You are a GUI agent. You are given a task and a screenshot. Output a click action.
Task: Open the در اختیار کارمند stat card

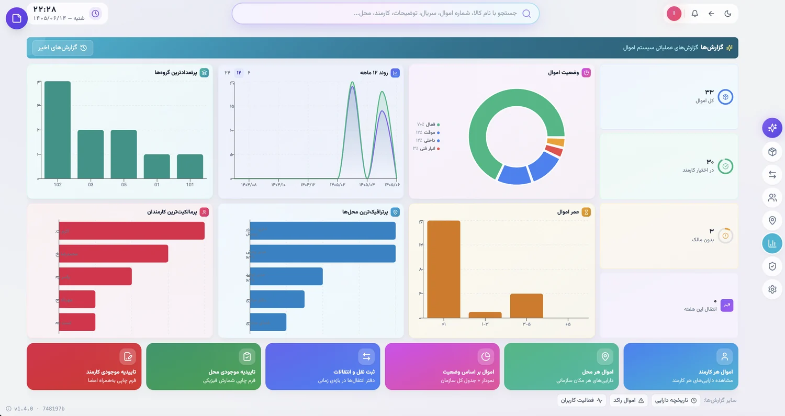point(669,166)
